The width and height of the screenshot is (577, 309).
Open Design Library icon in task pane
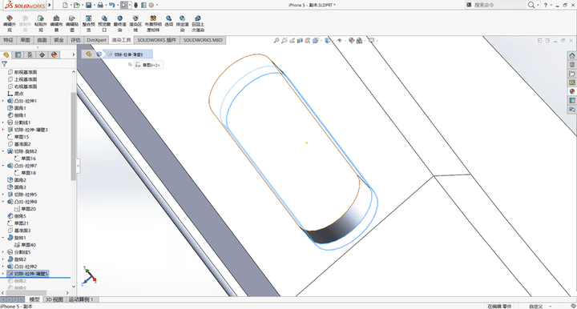pyautogui.click(x=572, y=64)
